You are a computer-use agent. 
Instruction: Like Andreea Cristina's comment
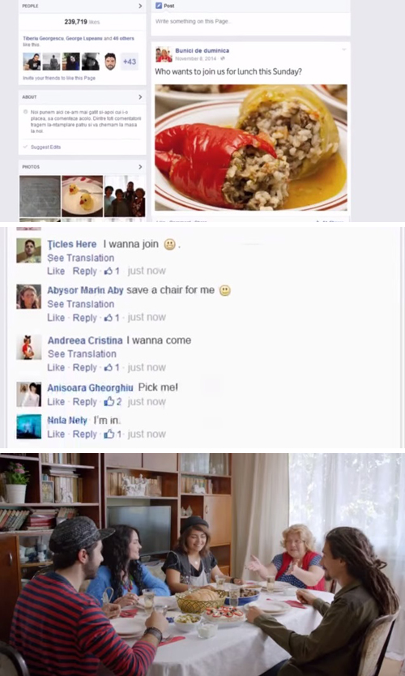[x=56, y=367]
